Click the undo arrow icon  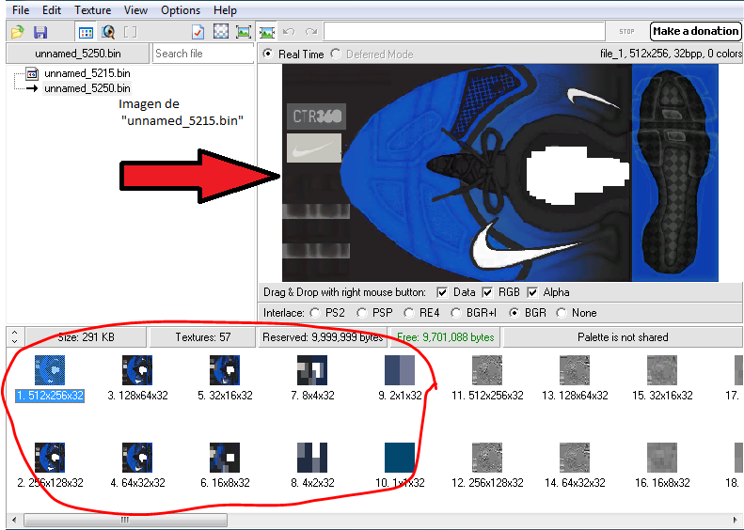(290, 32)
